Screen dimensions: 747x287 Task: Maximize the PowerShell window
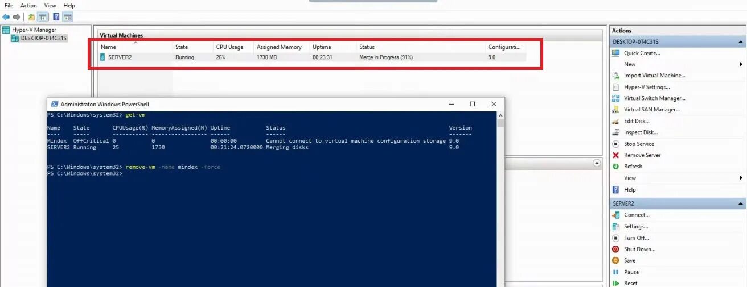pyautogui.click(x=472, y=104)
